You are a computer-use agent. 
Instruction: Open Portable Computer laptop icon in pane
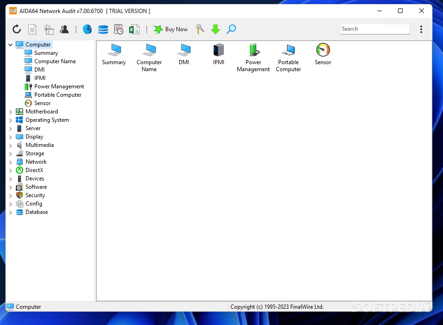click(x=288, y=50)
